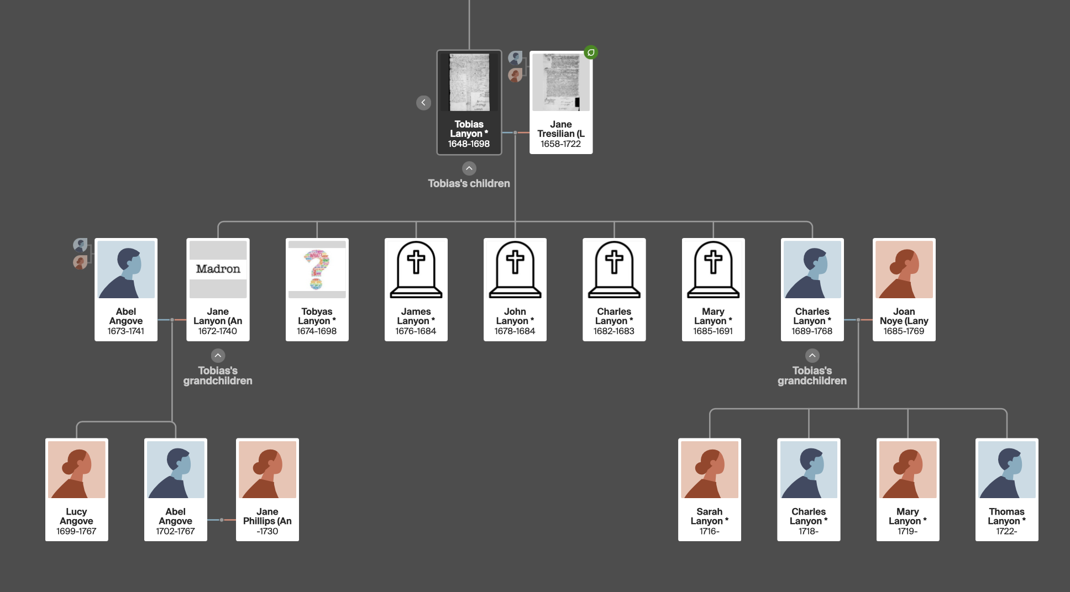
Task: Click the parents icon beside Abel Angove 1673-1741
Action: (x=81, y=253)
